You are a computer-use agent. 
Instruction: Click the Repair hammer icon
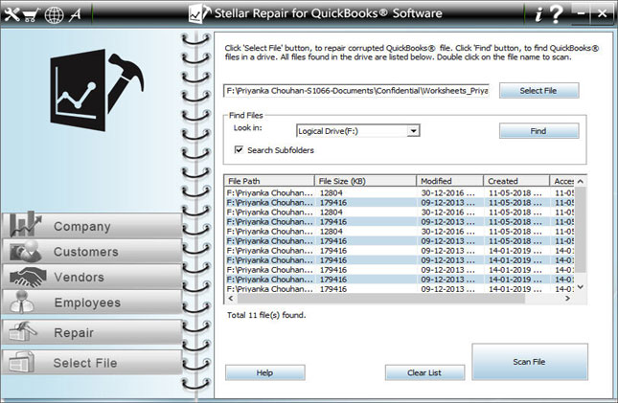pyautogui.click(x=23, y=331)
